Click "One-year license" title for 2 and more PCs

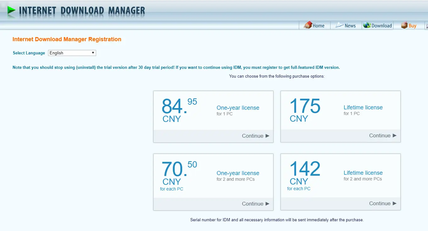click(x=238, y=173)
